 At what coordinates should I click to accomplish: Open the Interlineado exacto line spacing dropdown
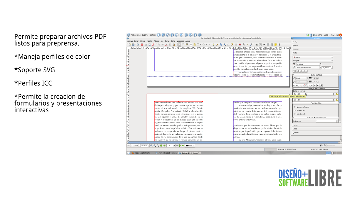pyautogui.click(x=308, y=67)
